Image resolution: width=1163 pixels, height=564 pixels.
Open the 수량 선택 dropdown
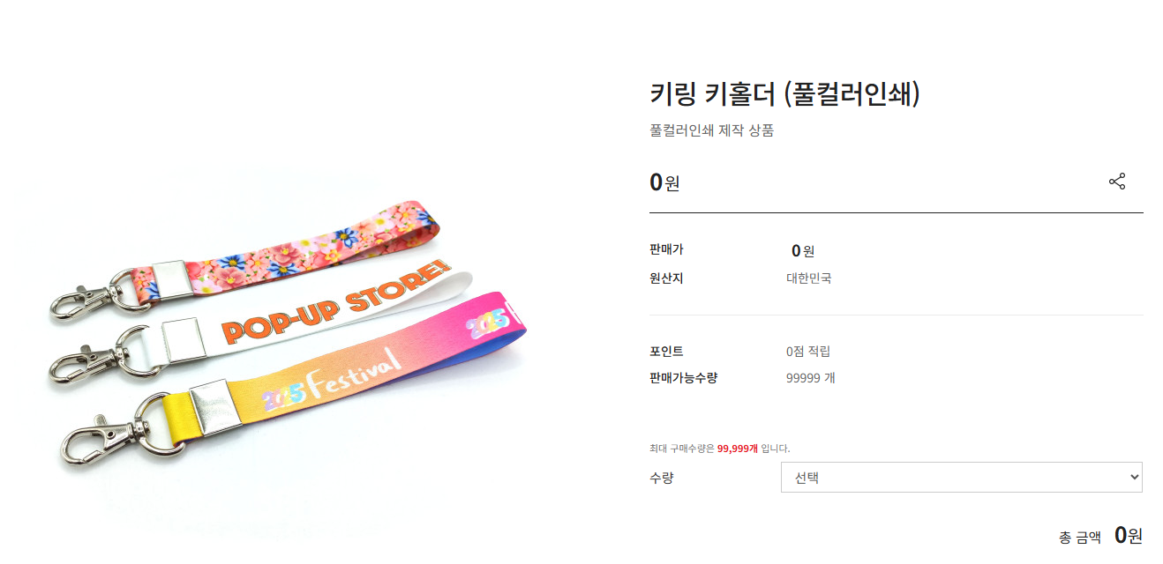click(961, 477)
